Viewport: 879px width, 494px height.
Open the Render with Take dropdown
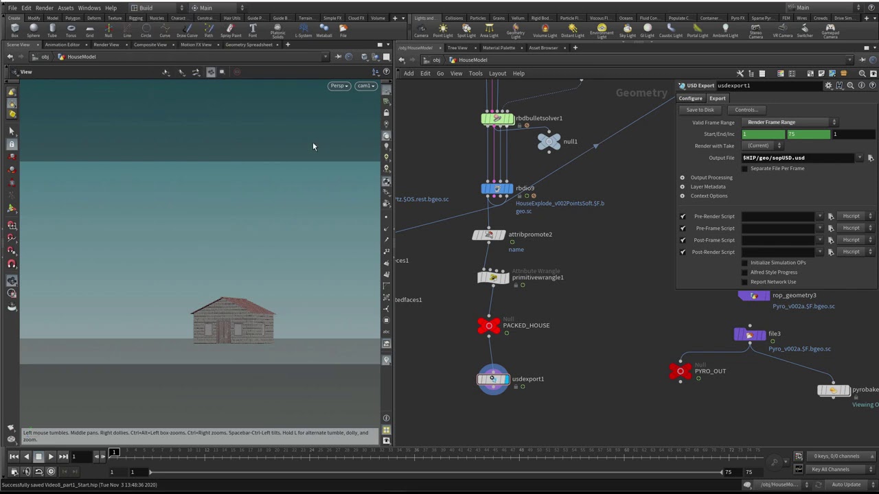coord(763,145)
